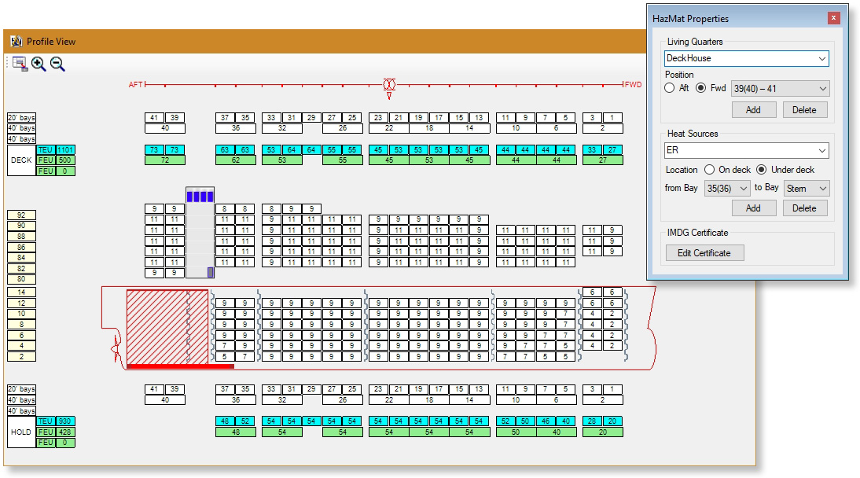Click Delete under Living Quarters

pos(804,110)
